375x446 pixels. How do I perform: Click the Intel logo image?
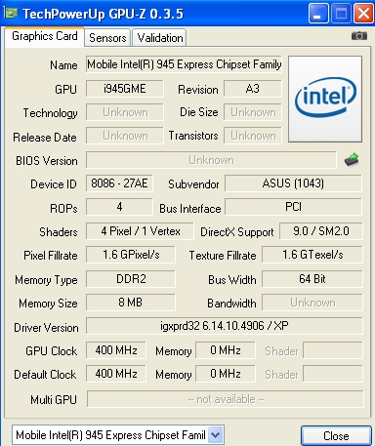click(325, 99)
